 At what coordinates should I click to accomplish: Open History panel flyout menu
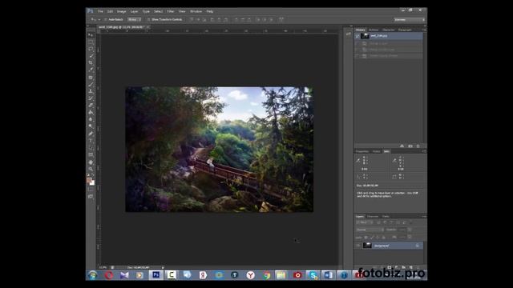[424, 30]
